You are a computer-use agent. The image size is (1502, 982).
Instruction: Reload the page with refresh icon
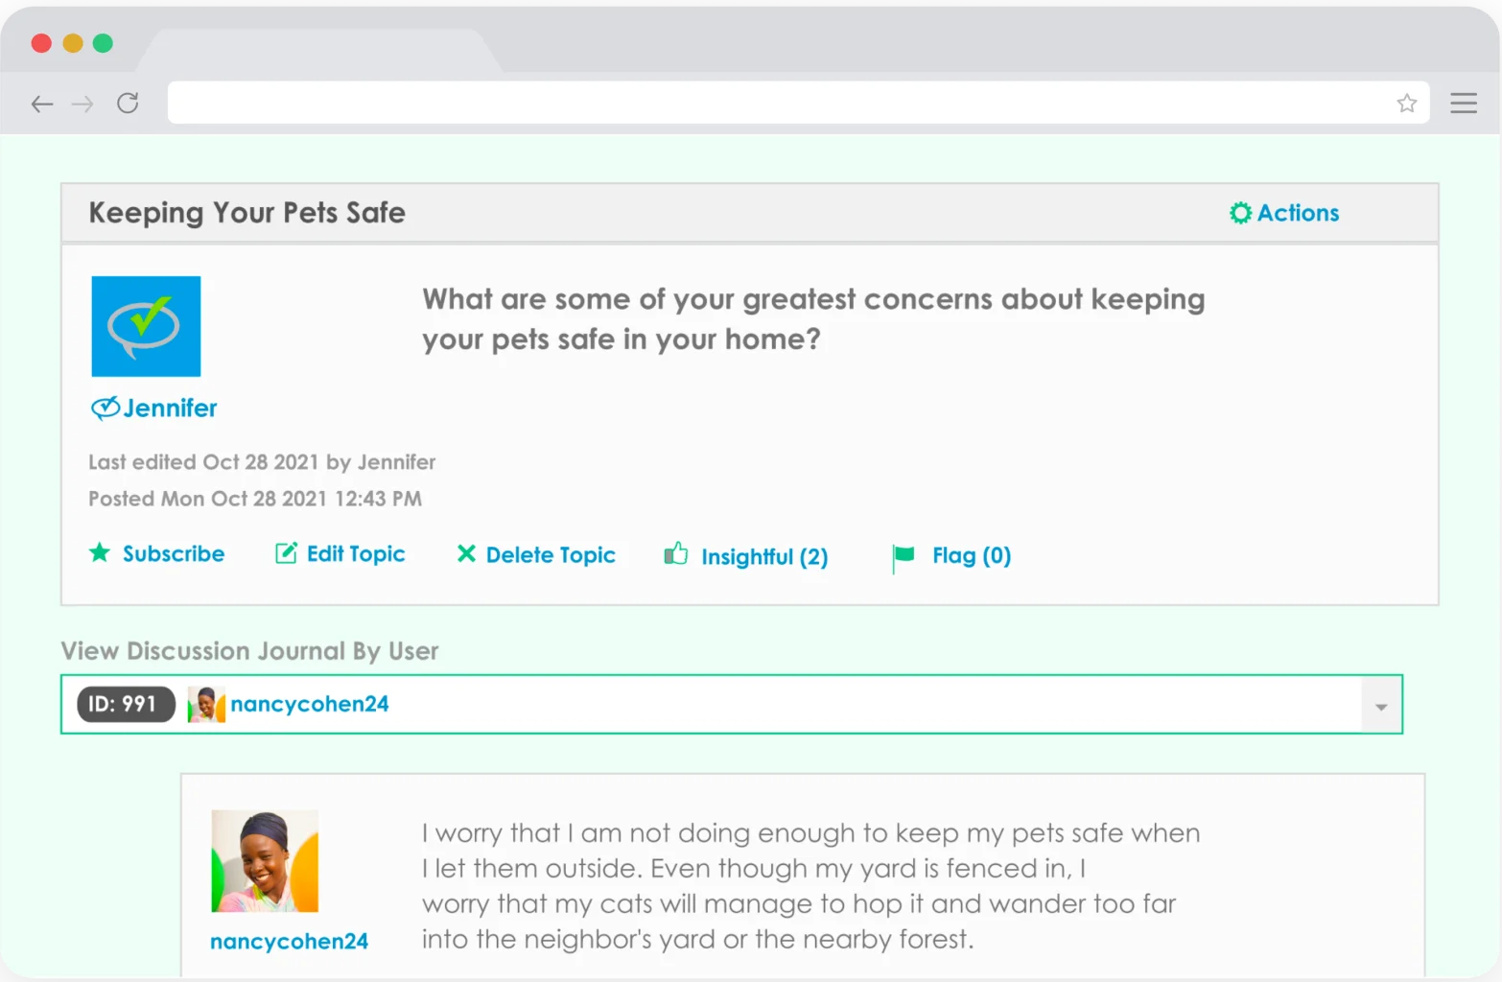tap(128, 103)
